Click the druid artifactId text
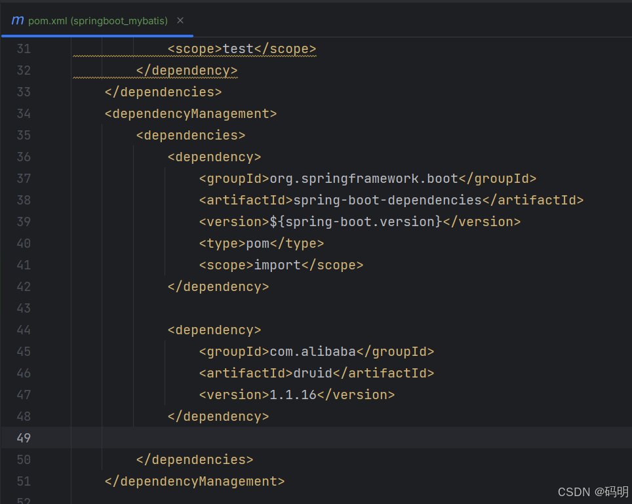The width and height of the screenshot is (632, 504). coord(312,373)
